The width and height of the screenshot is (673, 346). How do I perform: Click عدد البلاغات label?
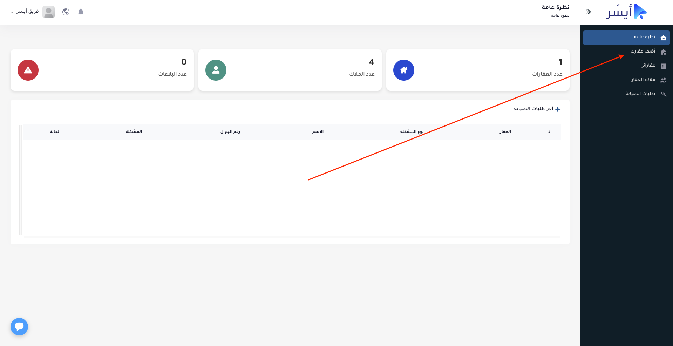(172, 74)
